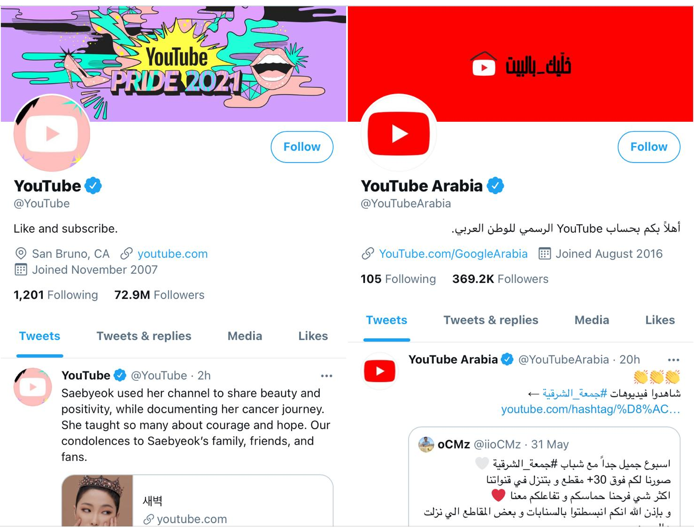Open three-dot menu on YouTube's tweet
This screenshot has height=527, width=694.
[326, 376]
